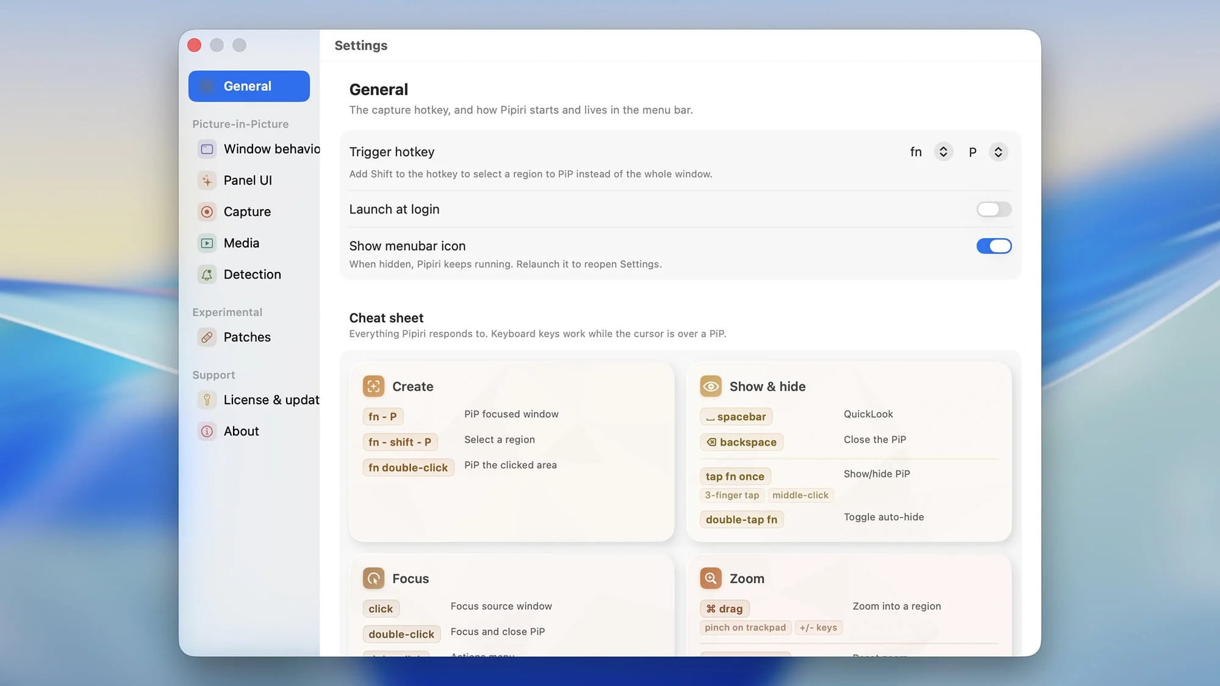Click the 'Select a region' description
The width and height of the screenshot is (1220, 686).
(x=500, y=440)
